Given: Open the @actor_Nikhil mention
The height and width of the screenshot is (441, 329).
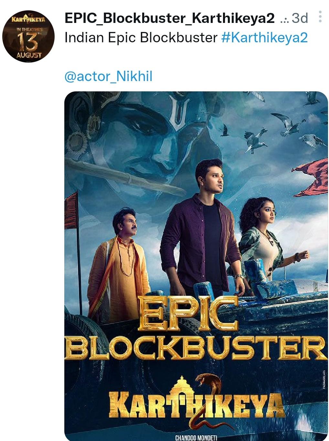Looking at the screenshot, I should click(x=108, y=77).
